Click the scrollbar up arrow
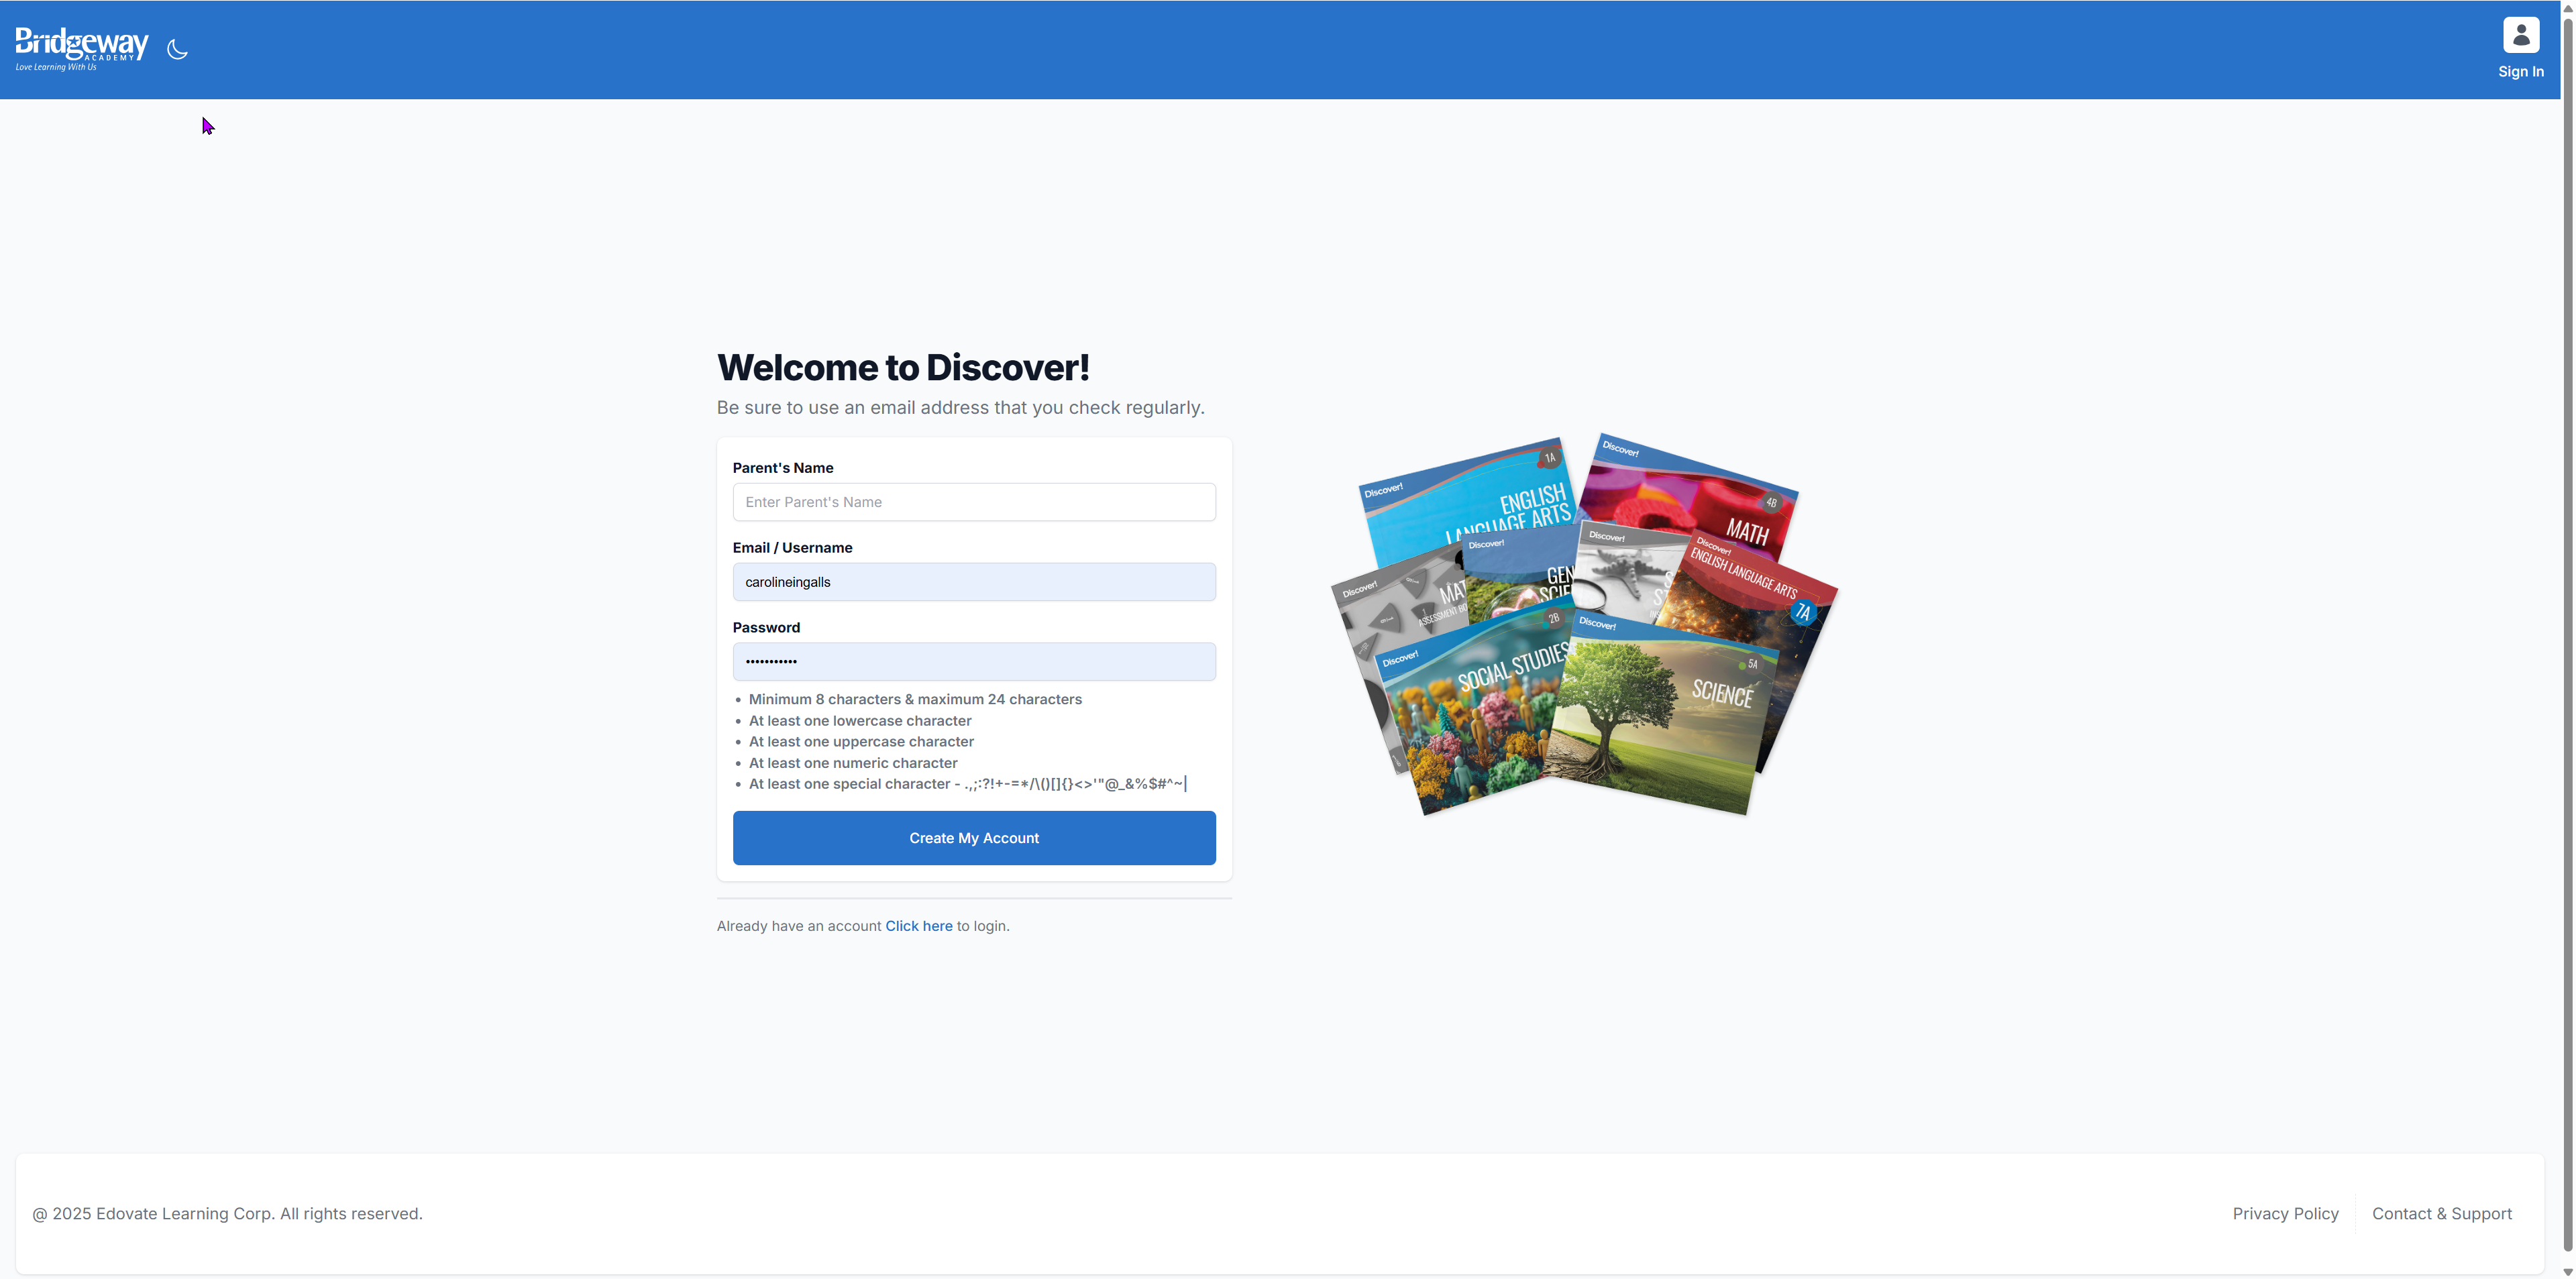Viewport: 2576px width, 1279px height. point(2567,7)
